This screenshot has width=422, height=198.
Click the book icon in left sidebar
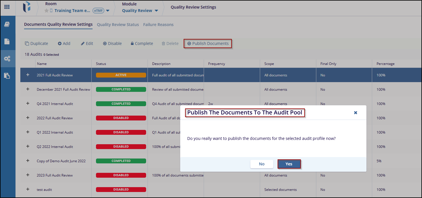(x=7, y=25)
